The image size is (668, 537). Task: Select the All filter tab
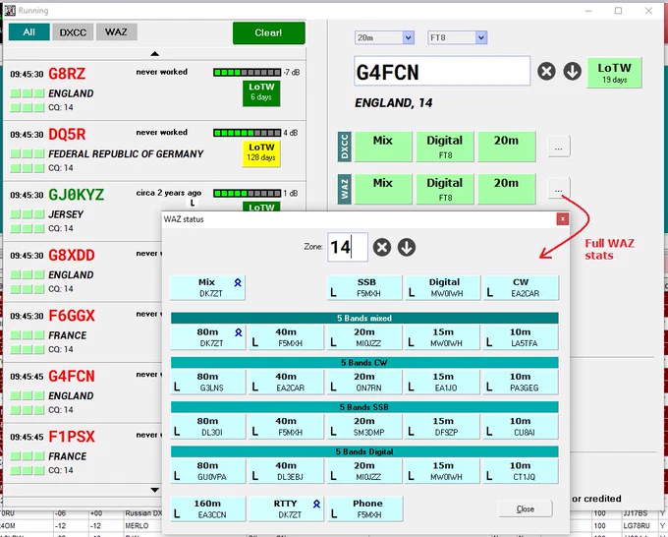coord(28,32)
